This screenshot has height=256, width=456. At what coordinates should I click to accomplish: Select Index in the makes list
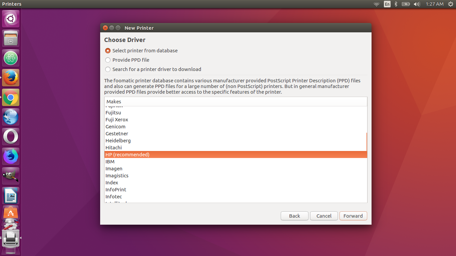[x=235, y=183]
